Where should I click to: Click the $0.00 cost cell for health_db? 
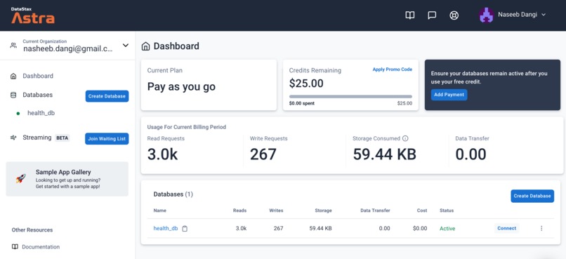pyautogui.click(x=420, y=228)
